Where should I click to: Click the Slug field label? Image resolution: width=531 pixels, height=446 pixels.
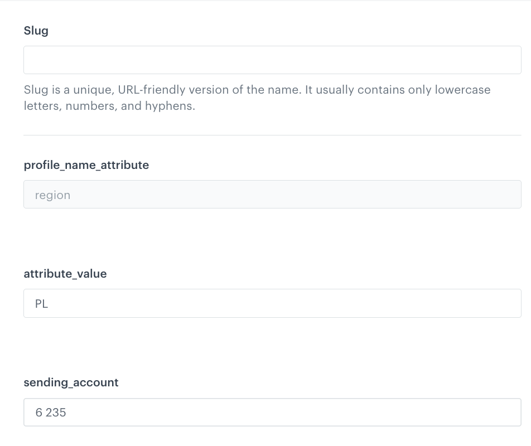coord(36,31)
